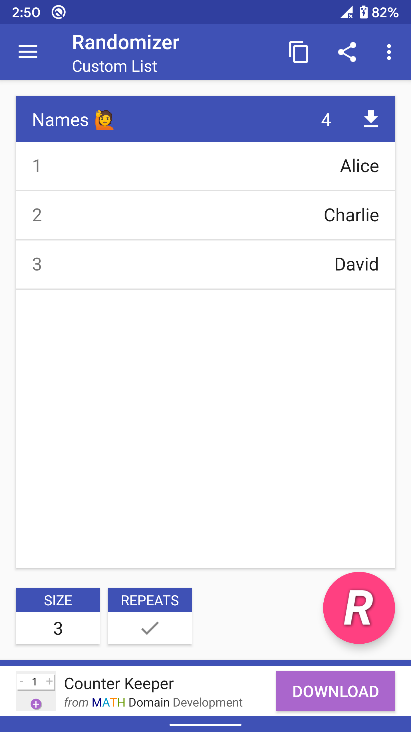The image size is (411, 732).
Task: Open the SIZE value 3 selector
Action: 58,628
